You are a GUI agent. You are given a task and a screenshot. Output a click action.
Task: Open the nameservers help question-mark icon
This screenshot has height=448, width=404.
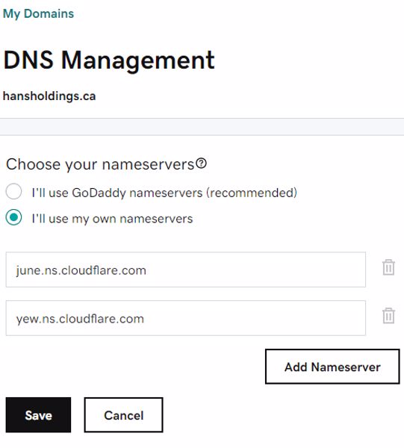click(x=202, y=164)
